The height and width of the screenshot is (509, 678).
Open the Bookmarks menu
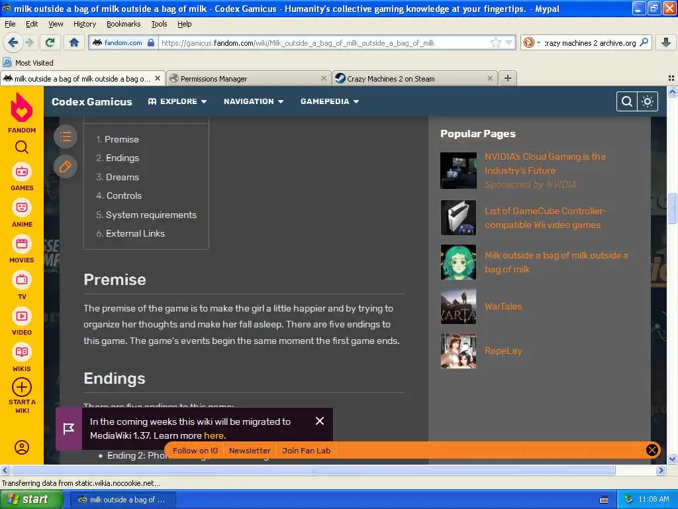click(124, 24)
